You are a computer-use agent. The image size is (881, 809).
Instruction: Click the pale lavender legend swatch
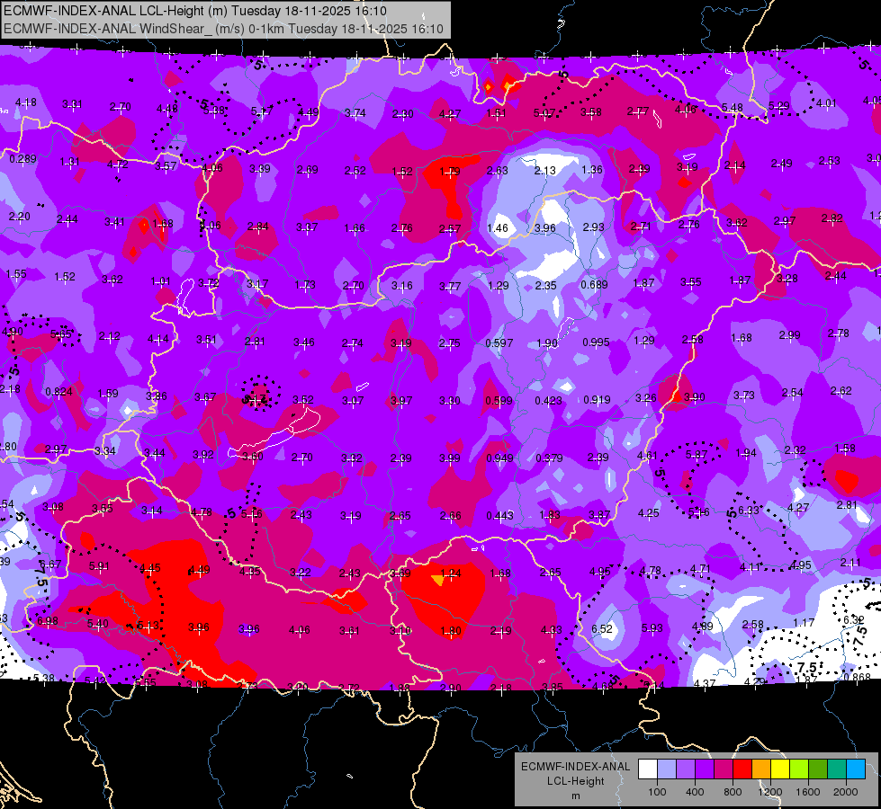(x=667, y=769)
